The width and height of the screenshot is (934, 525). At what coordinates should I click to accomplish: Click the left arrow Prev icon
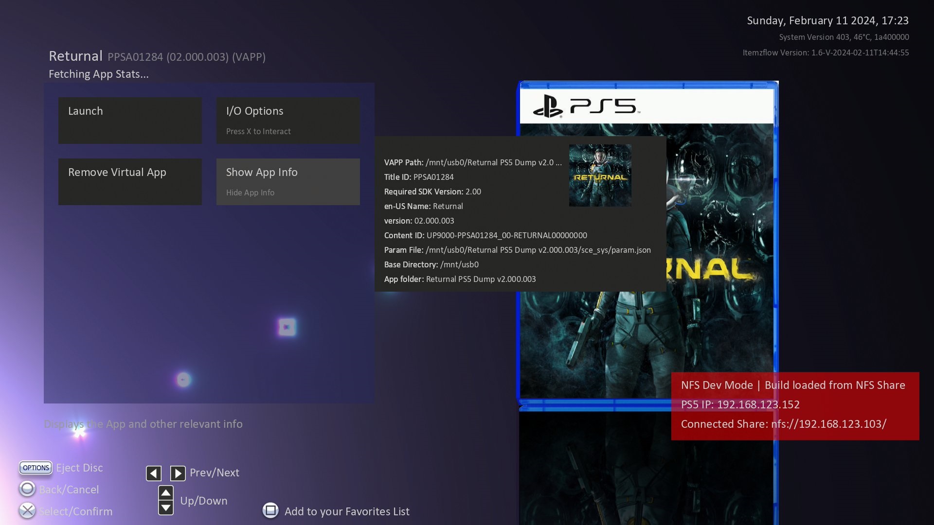tap(154, 473)
